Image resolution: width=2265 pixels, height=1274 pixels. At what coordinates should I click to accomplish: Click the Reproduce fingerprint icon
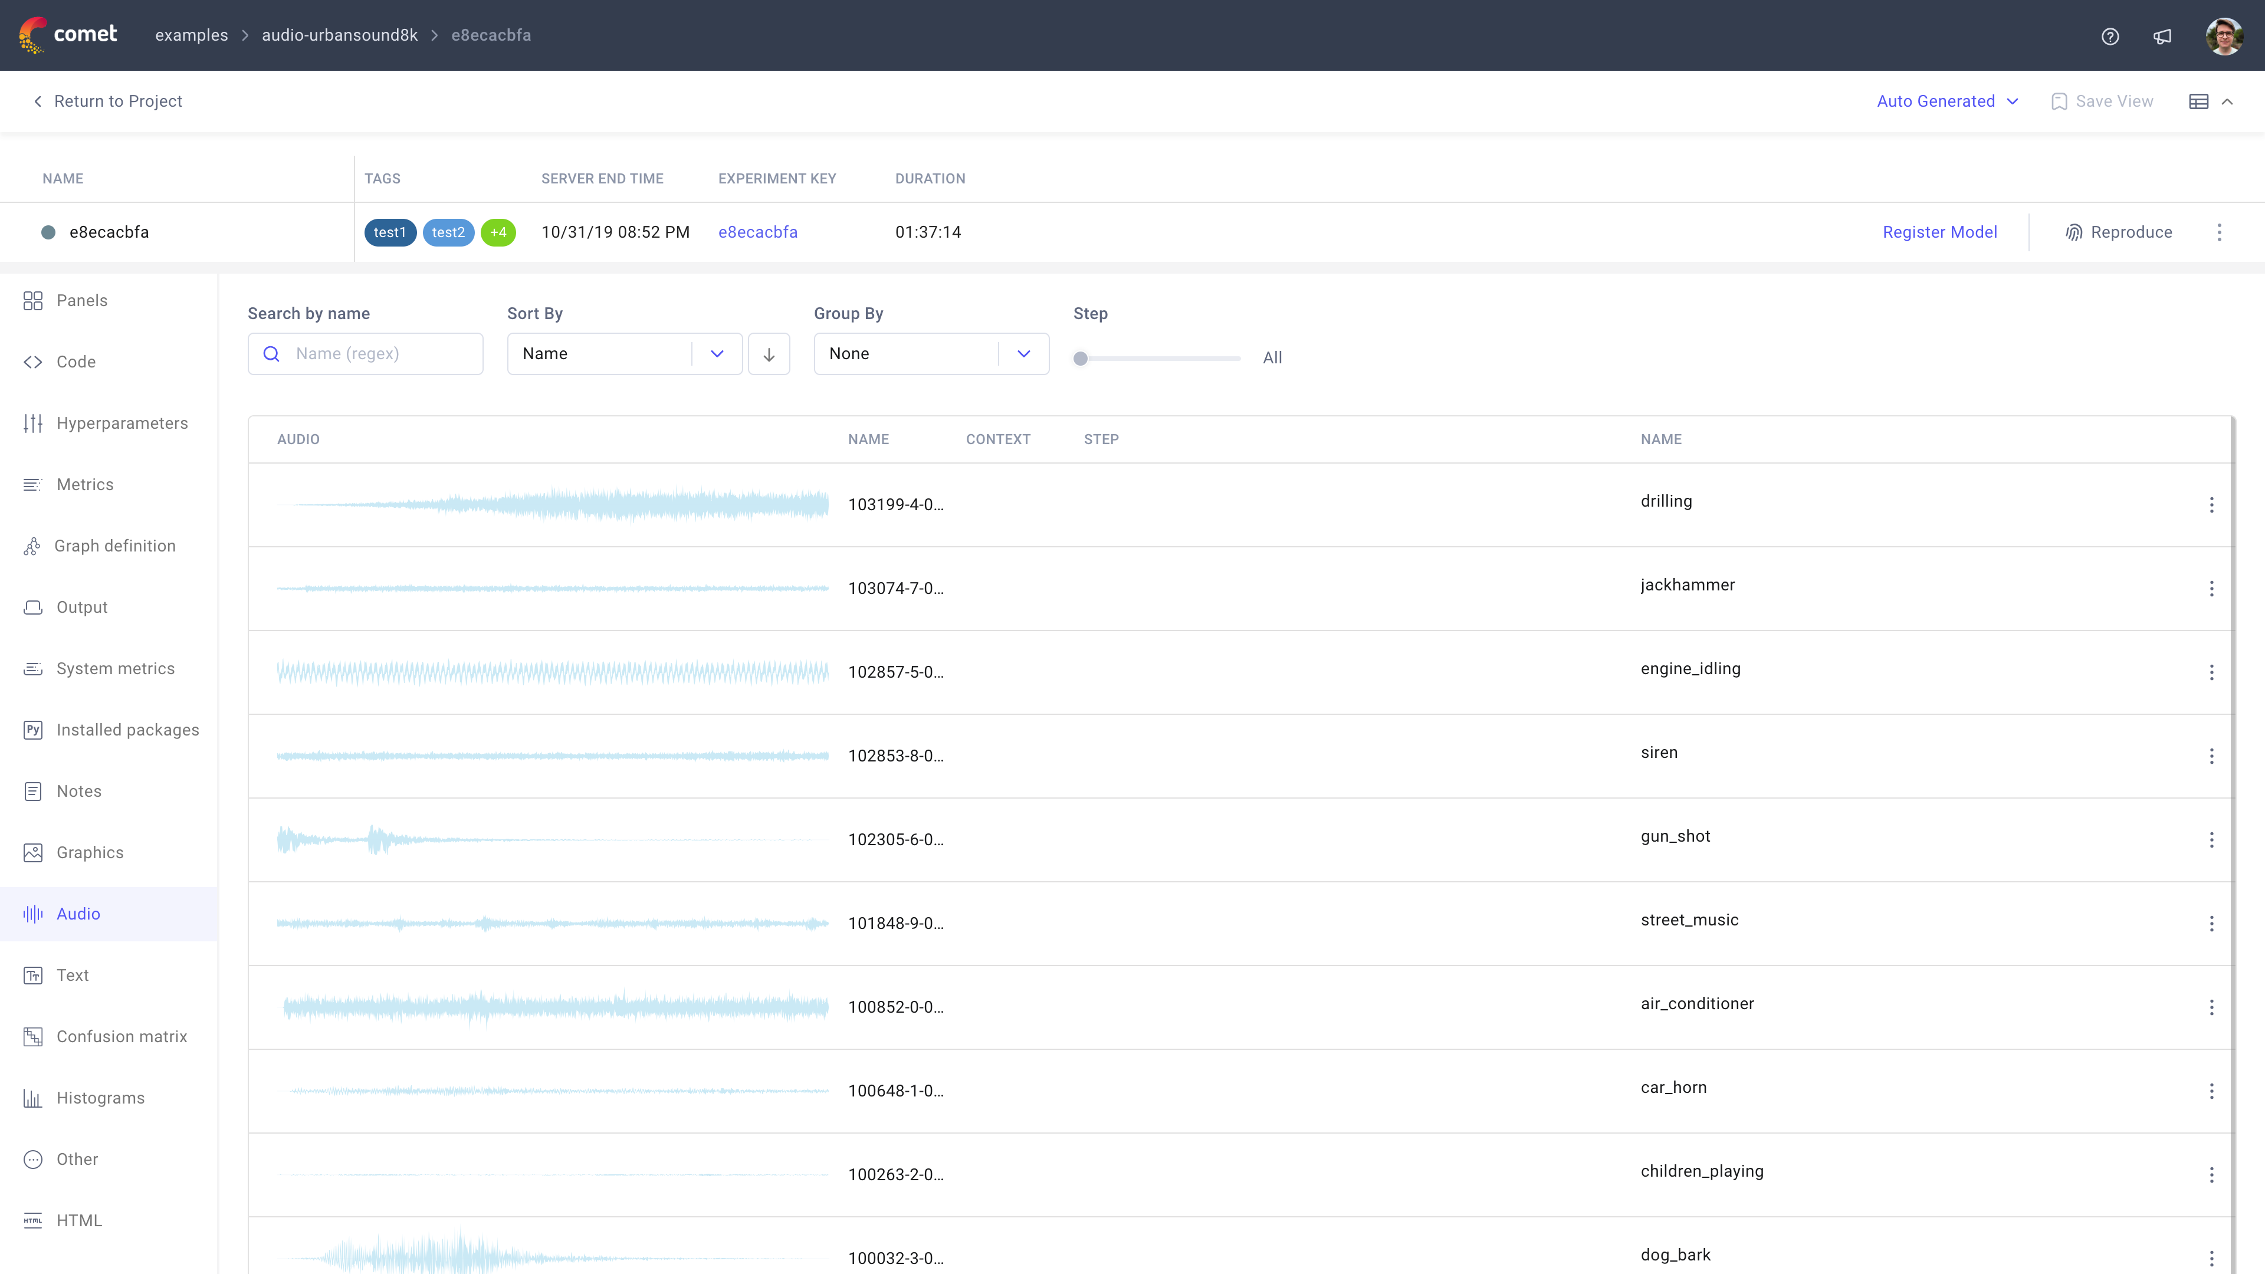pyautogui.click(x=2074, y=232)
